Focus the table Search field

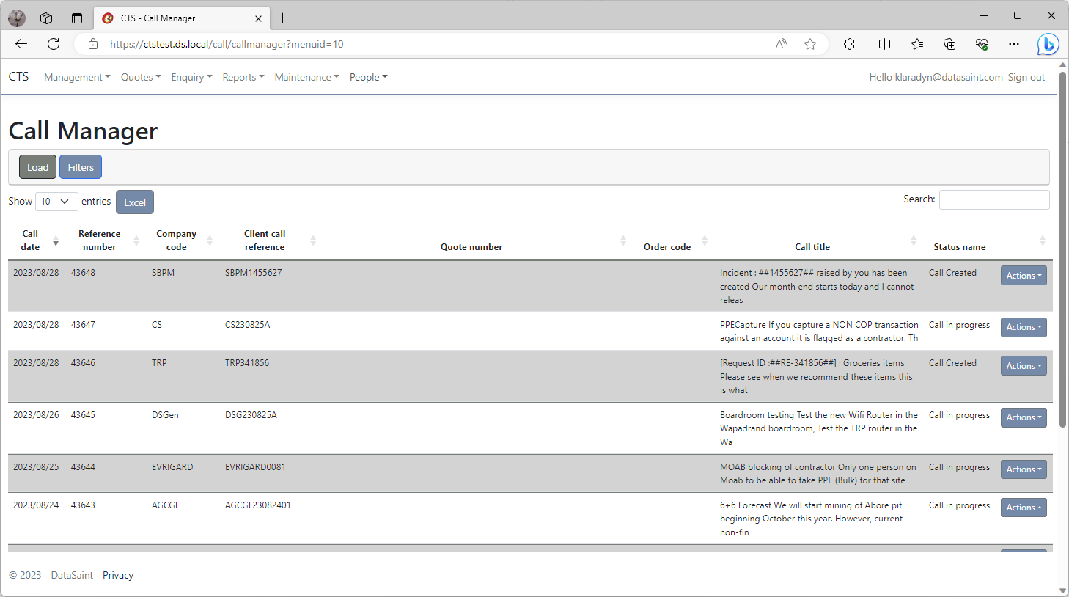click(x=994, y=199)
